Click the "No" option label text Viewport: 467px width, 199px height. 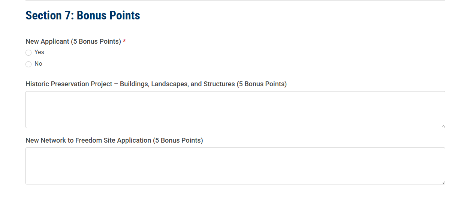click(38, 64)
